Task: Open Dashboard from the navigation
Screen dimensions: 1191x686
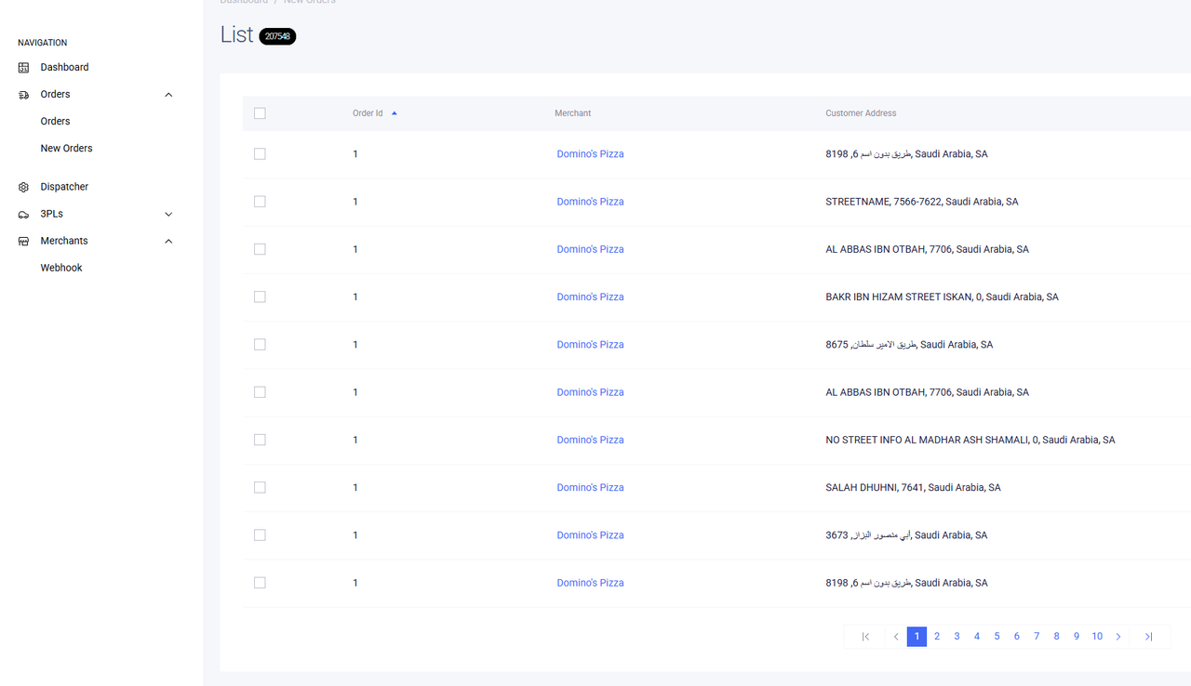Action: pos(64,67)
